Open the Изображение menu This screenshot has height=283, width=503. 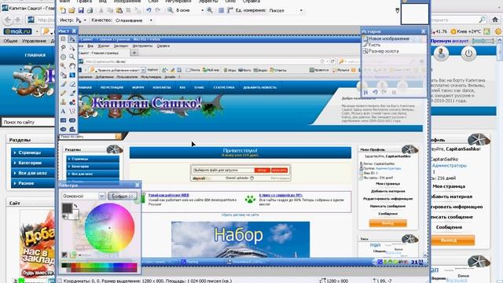pos(127,2)
